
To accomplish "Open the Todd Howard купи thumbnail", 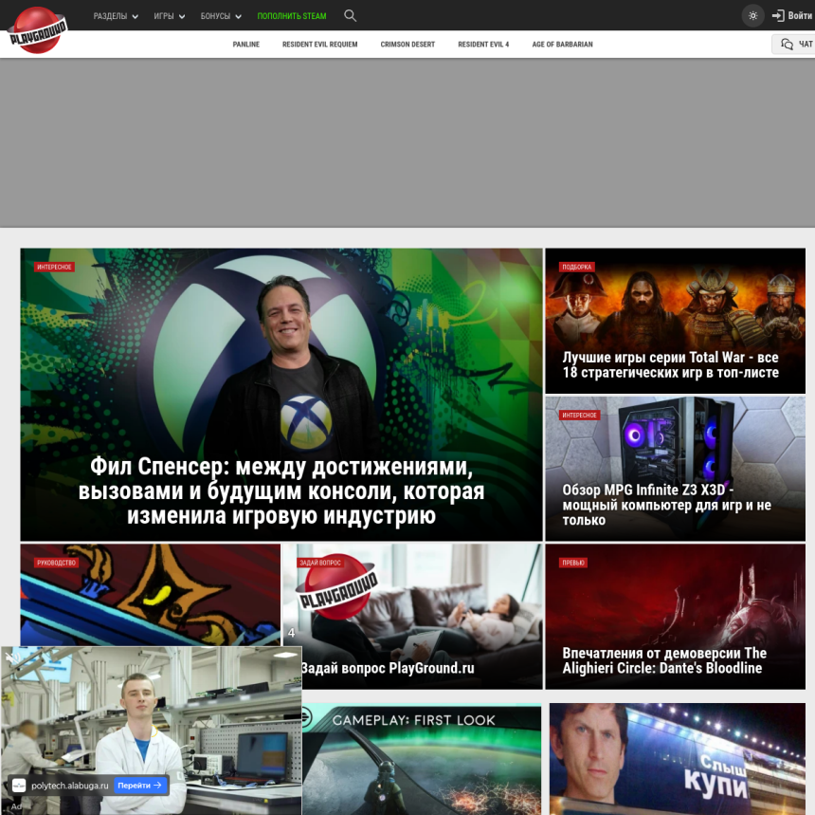I will [678, 759].
